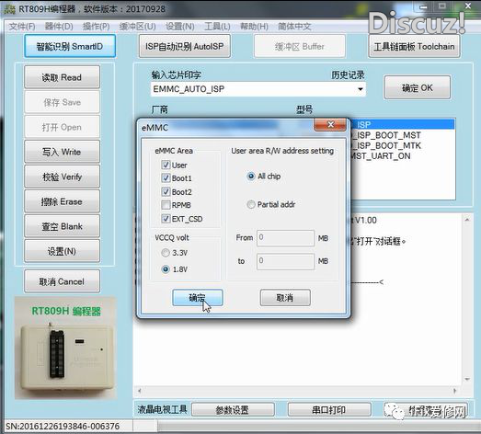Open the 设置(N) menu in menu bar
Screen dimensions: 481x434
click(179, 27)
